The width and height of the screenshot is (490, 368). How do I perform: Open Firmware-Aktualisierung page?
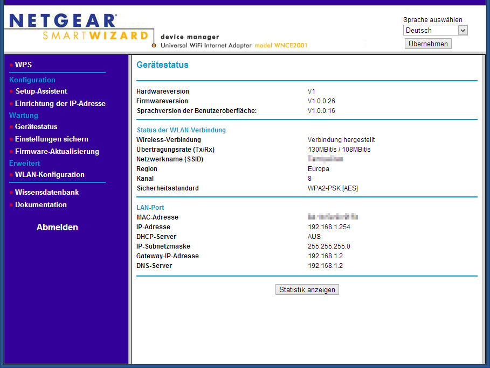click(57, 151)
